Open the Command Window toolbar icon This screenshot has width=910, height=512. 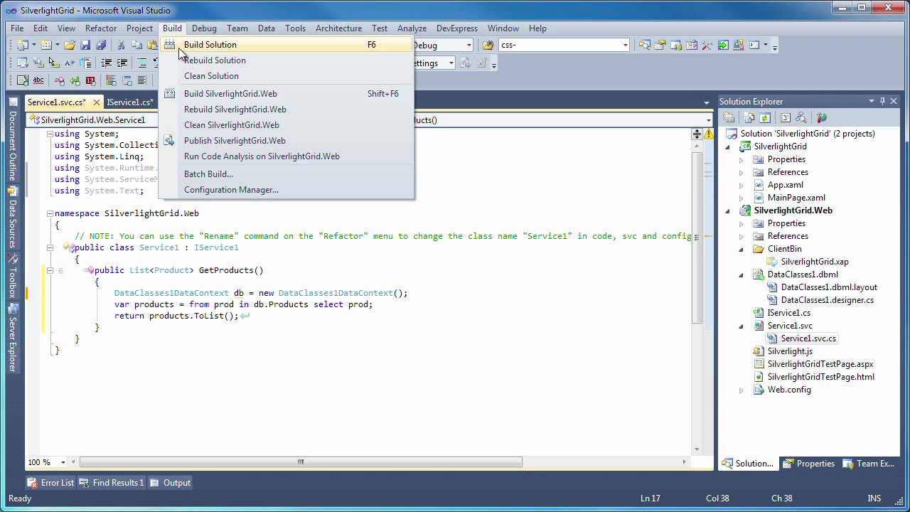coord(754,45)
